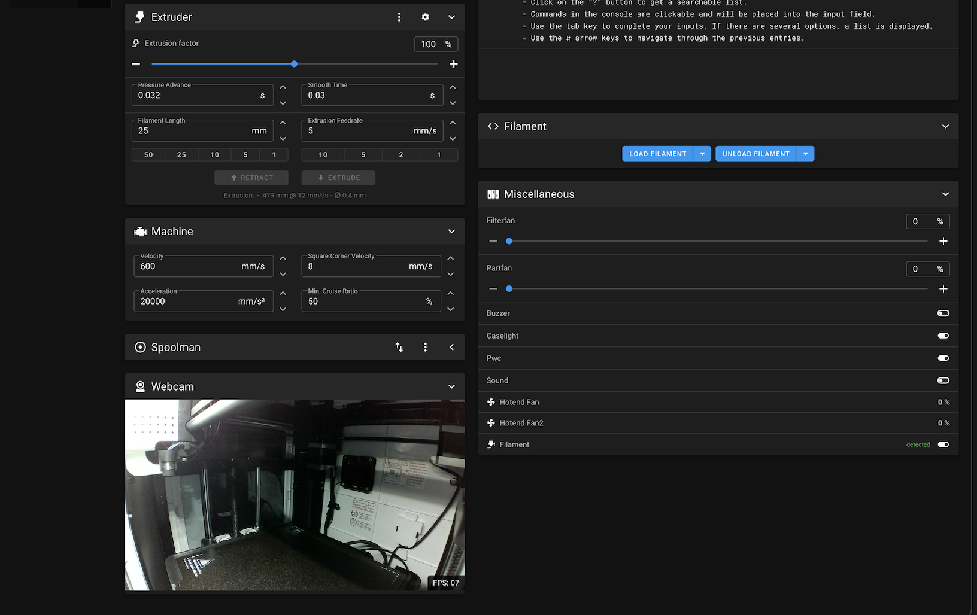The width and height of the screenshot is (977, 615).
Task: Toggle the Pwc switch
Action: 943,358
